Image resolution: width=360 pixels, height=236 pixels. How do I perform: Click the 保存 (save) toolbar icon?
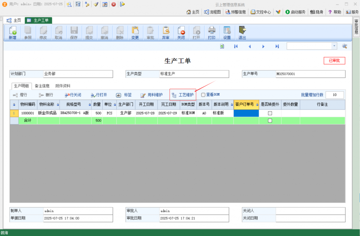74,33
